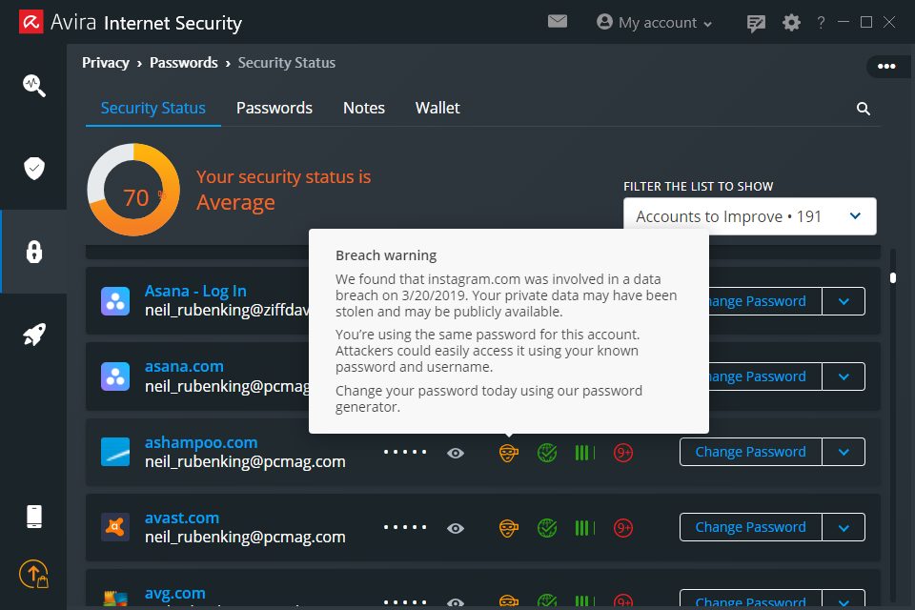
Task: Open the three-dot more options menu
Action: coord(886,66)
